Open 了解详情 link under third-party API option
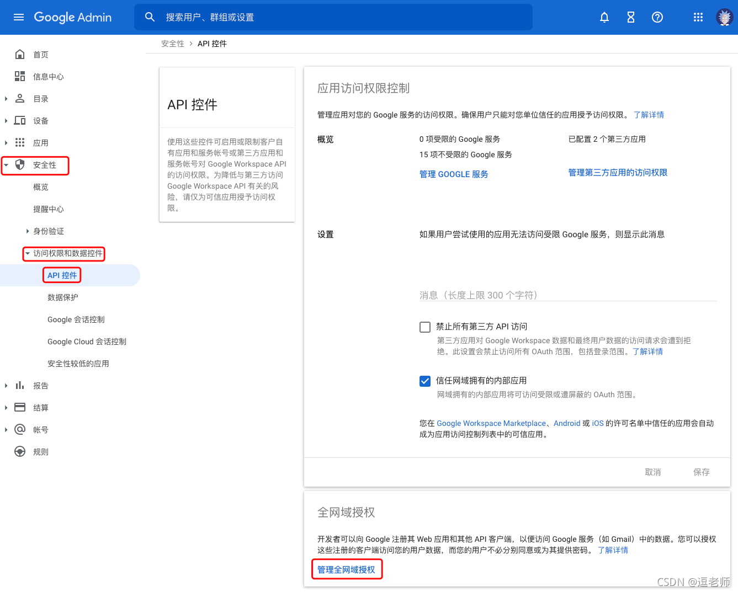Viewport: 738px width, 592px height. (647, 351)
